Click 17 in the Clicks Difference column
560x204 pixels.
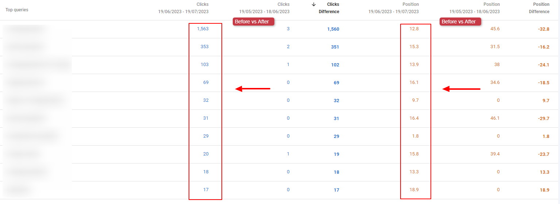point(336,190)
